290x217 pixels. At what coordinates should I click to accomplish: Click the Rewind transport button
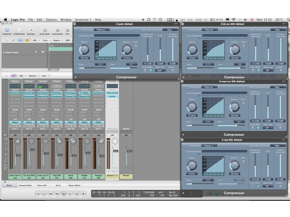[x=51, y=194]
